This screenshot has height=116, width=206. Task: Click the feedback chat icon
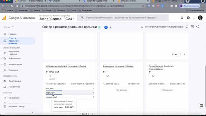pyautogui.click(x=201, y=106)
